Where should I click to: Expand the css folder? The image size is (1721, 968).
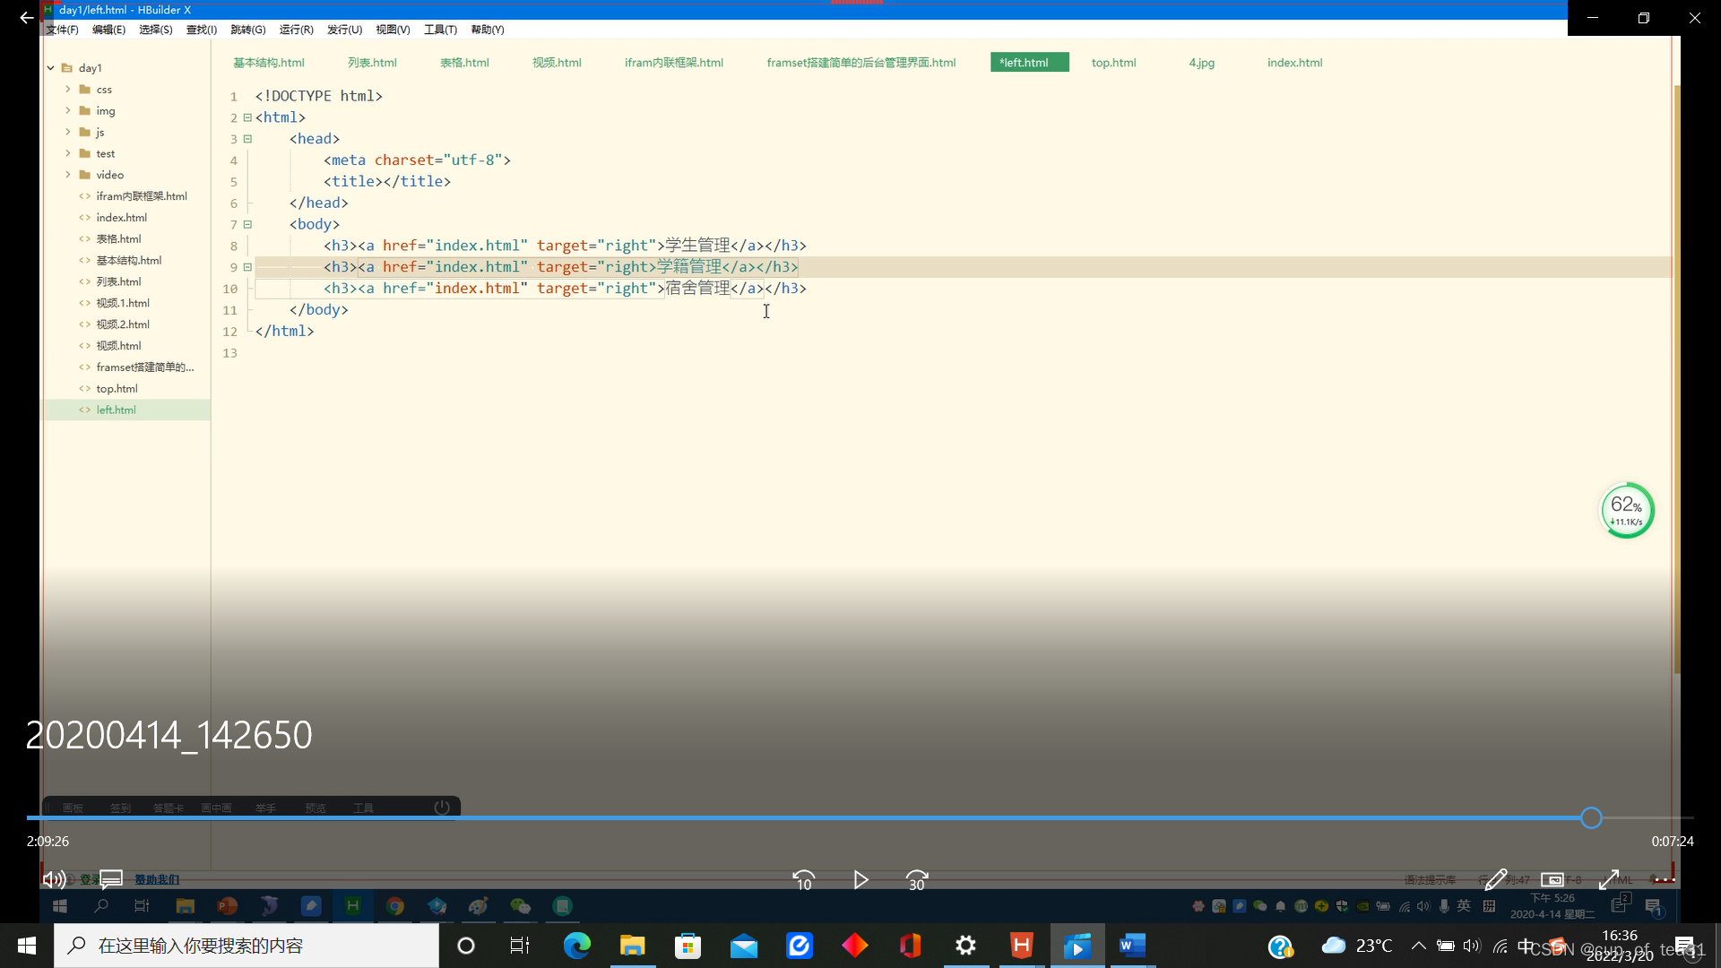click(68, 89)
